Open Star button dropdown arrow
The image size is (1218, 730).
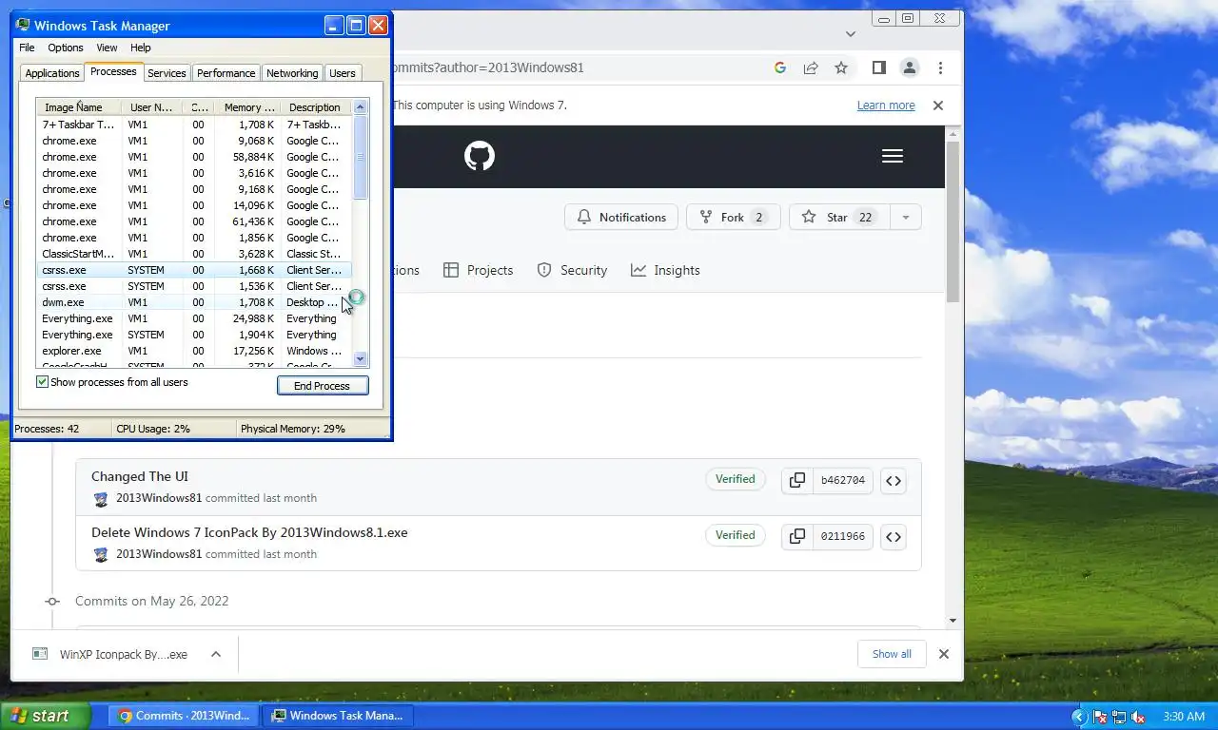point(906,218)
